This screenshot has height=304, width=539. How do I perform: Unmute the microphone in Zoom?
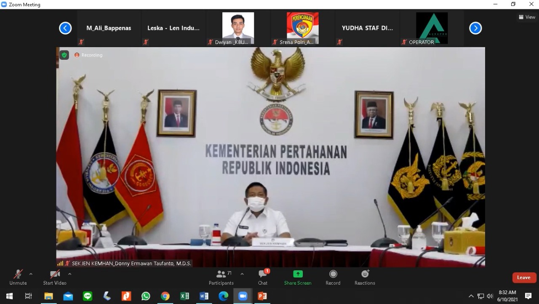pos(18,277)
